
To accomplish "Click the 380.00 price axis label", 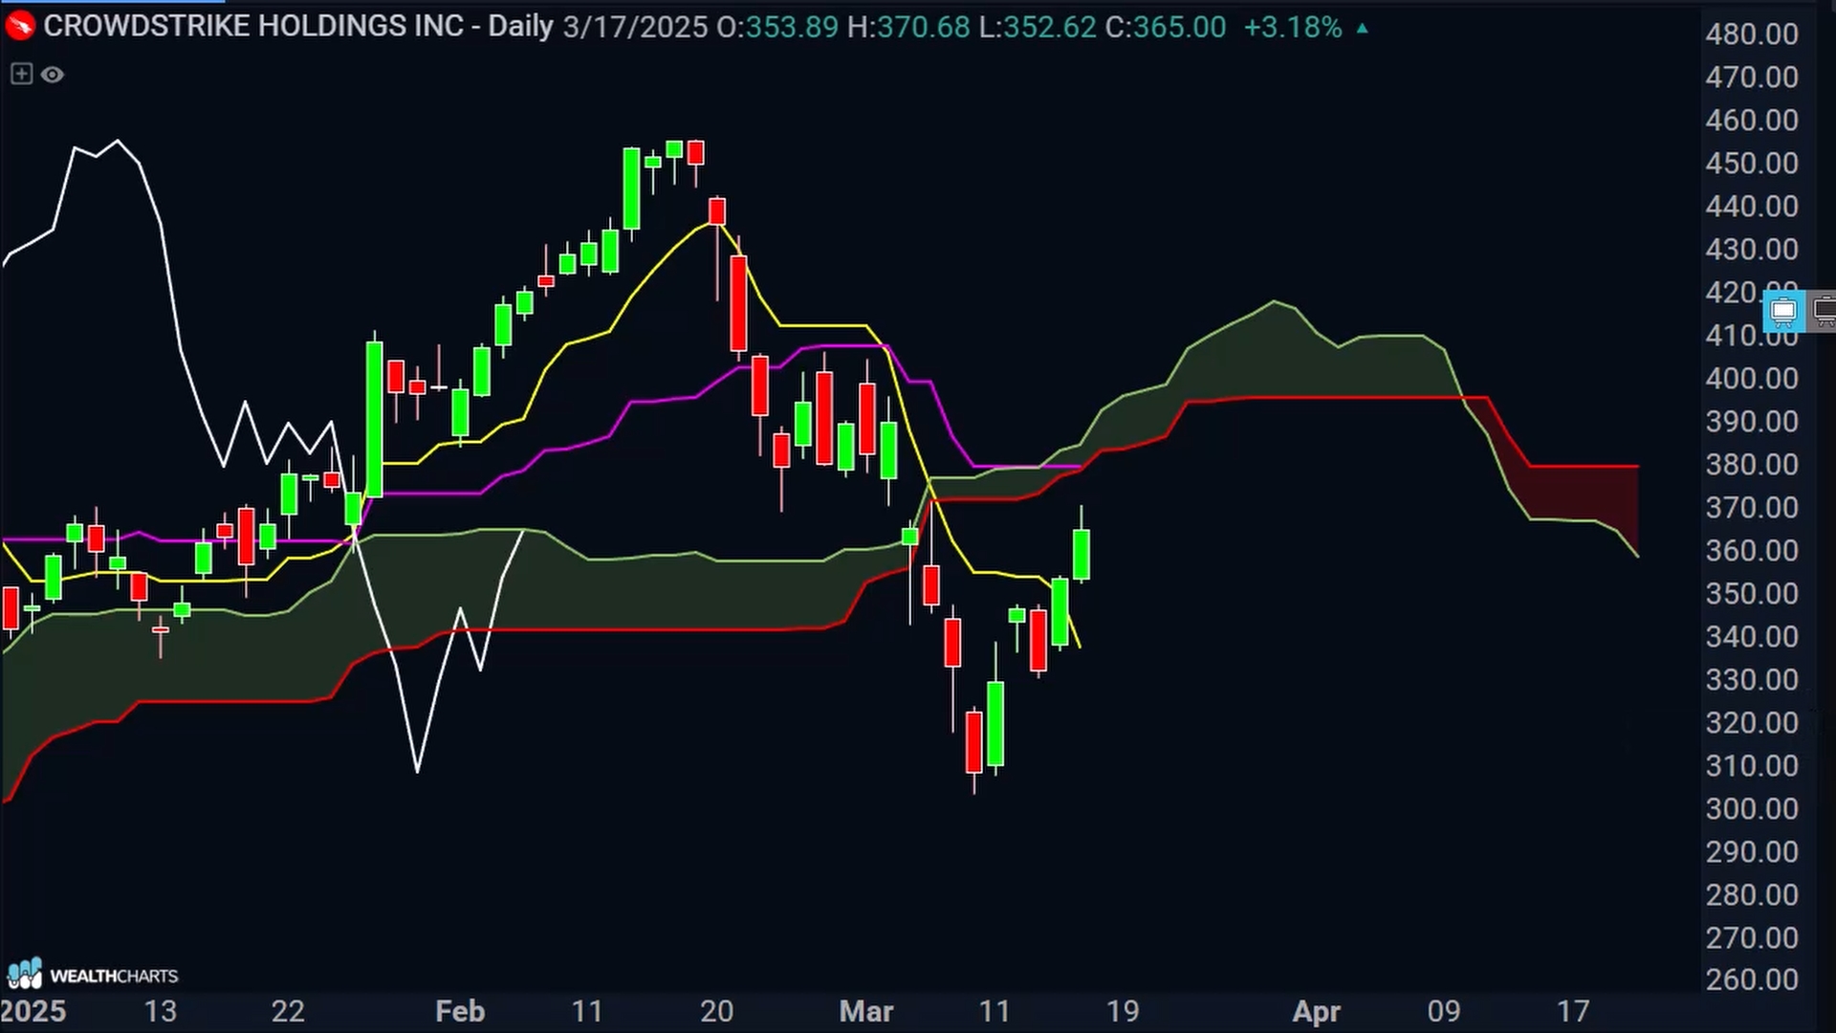I will click(1752, 465).
